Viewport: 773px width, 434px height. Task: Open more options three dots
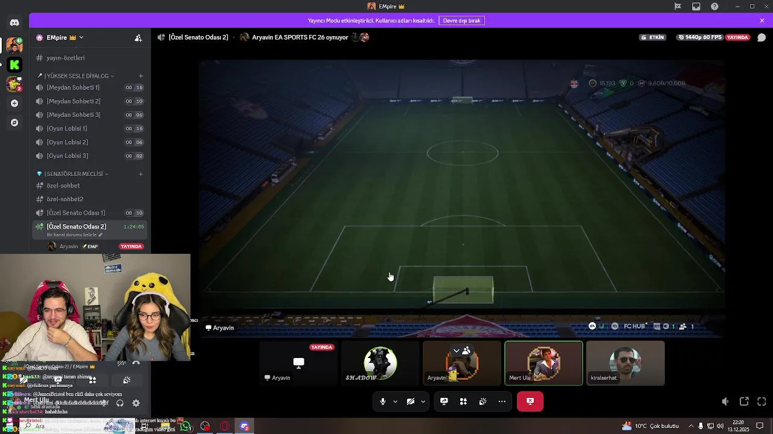pyautogui.click(x=502, y=401)
